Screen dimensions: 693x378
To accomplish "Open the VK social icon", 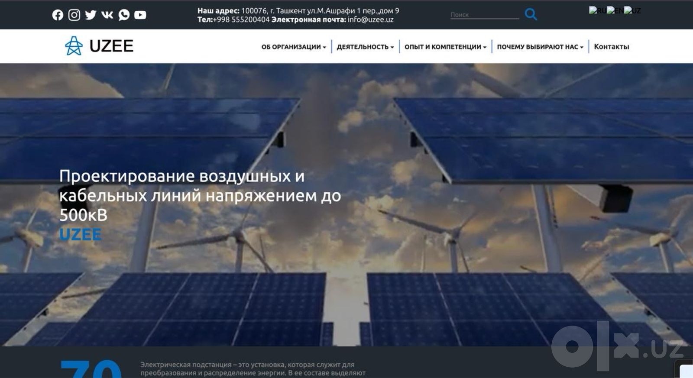I will tap(107, 15).
